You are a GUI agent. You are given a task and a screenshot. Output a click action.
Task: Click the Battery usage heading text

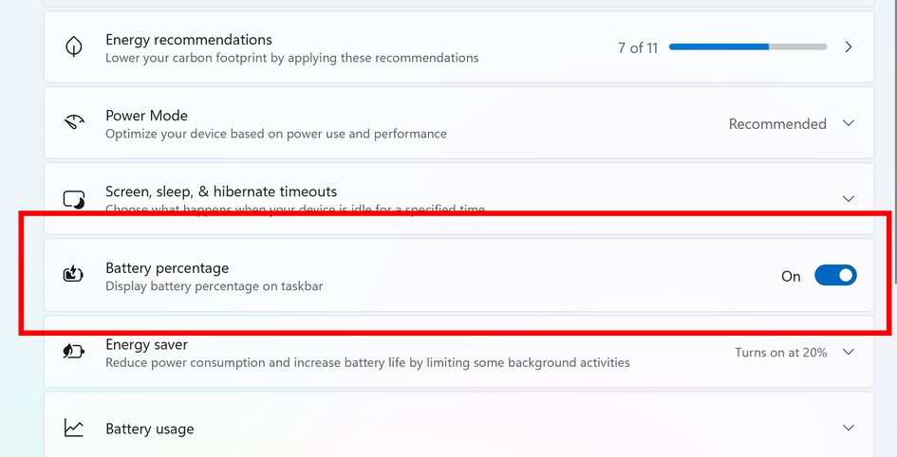point(150,429)
